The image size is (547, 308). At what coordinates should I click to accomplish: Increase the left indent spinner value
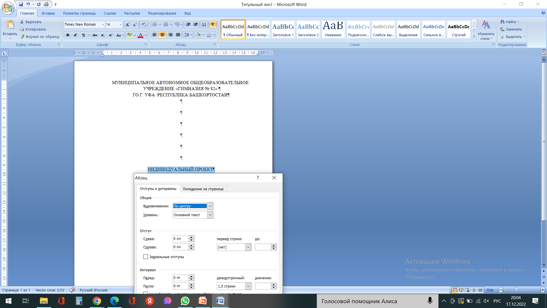(191, 237)
